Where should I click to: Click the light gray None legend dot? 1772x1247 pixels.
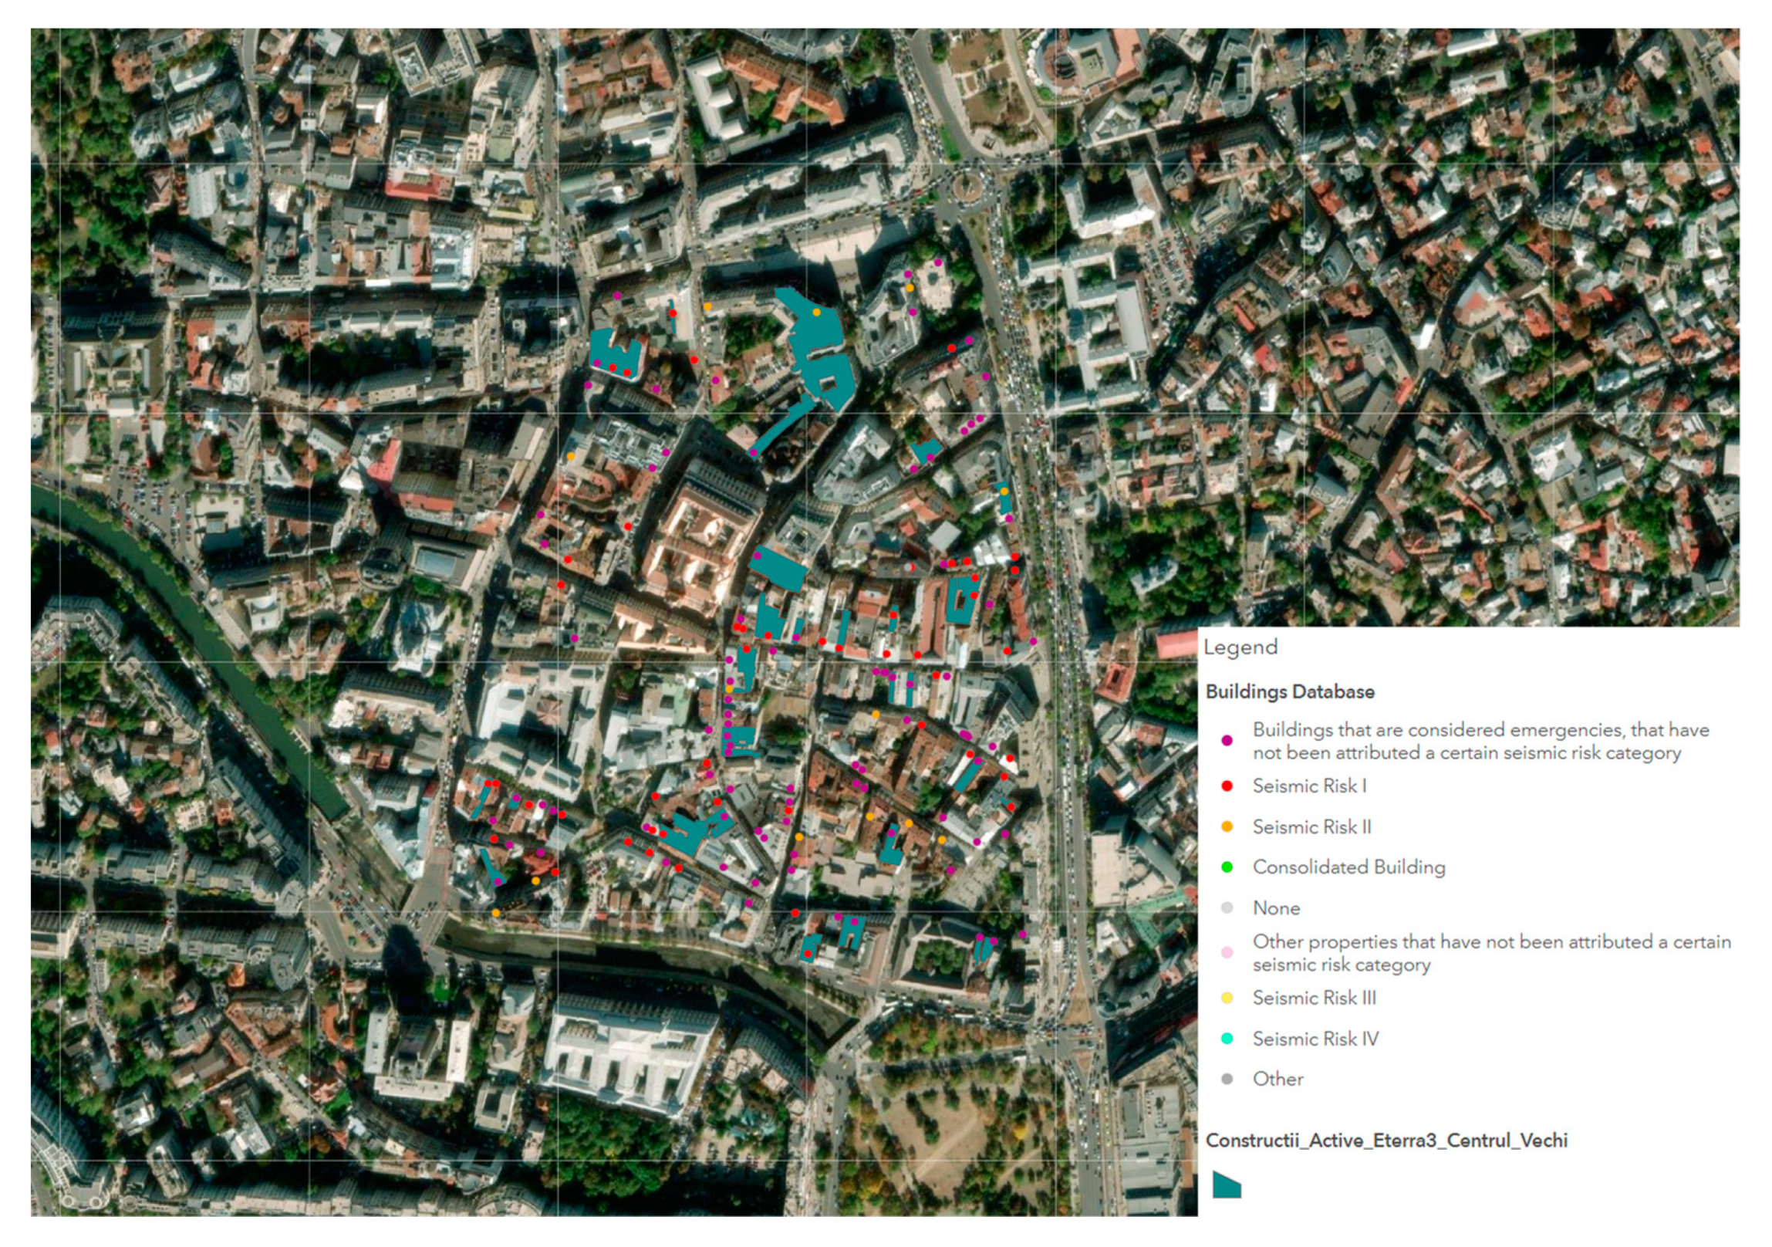pyautogui.click(x=1227, y=908)
